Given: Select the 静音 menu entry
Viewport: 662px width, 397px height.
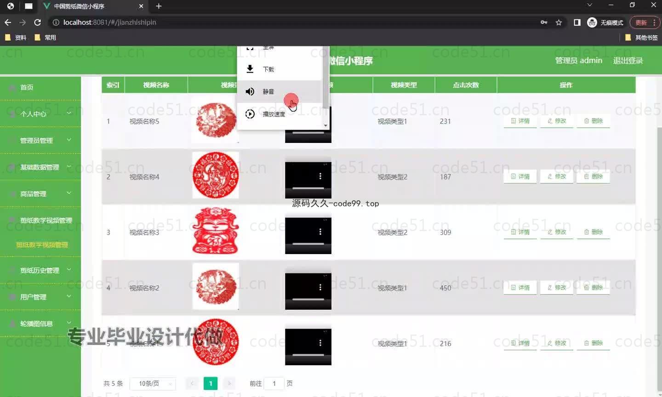Looking at the screenshot, I should pos(280,91).
